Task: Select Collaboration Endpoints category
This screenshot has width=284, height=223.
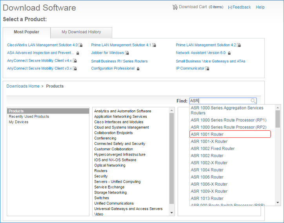Action: pyautogui.click(x=113, y=133)
